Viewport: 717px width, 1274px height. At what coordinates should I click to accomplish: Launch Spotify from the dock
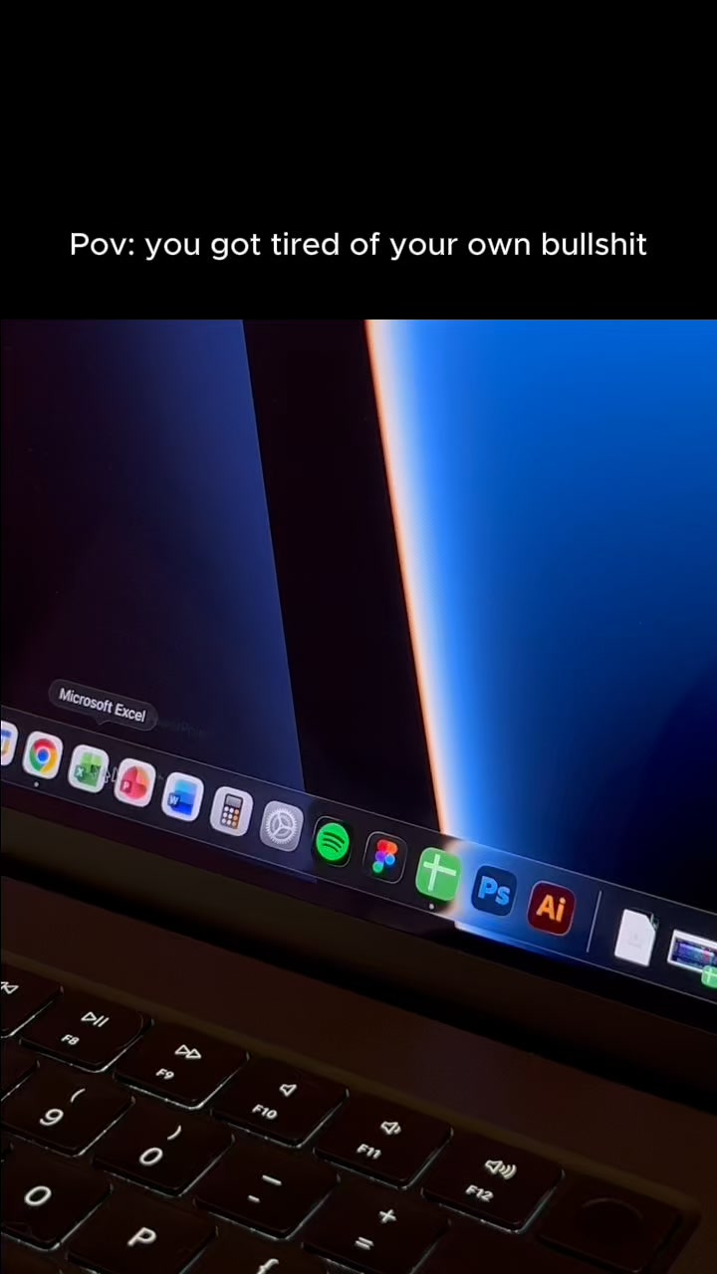(333, 843)
